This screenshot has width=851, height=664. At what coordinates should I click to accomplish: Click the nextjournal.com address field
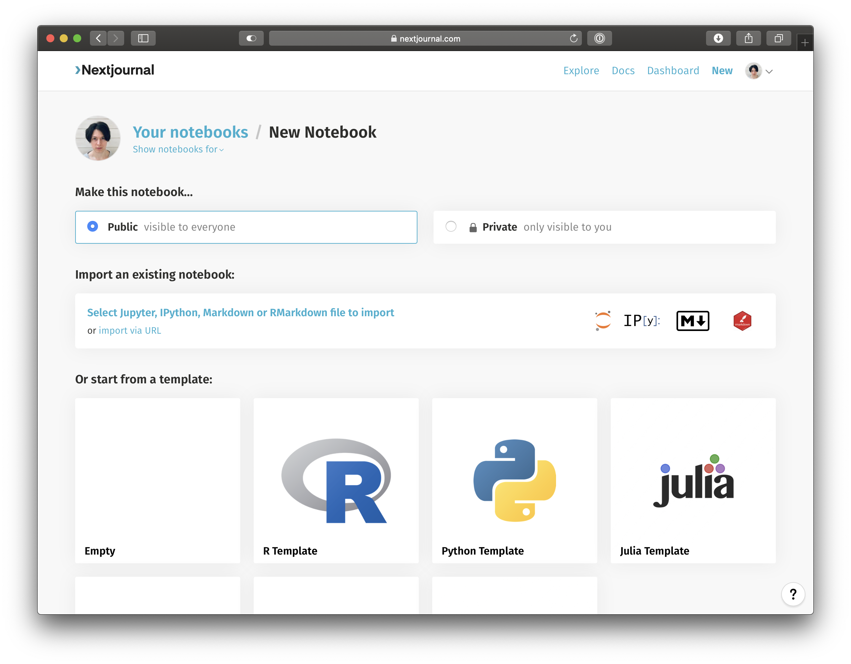(x=425, y=38)
